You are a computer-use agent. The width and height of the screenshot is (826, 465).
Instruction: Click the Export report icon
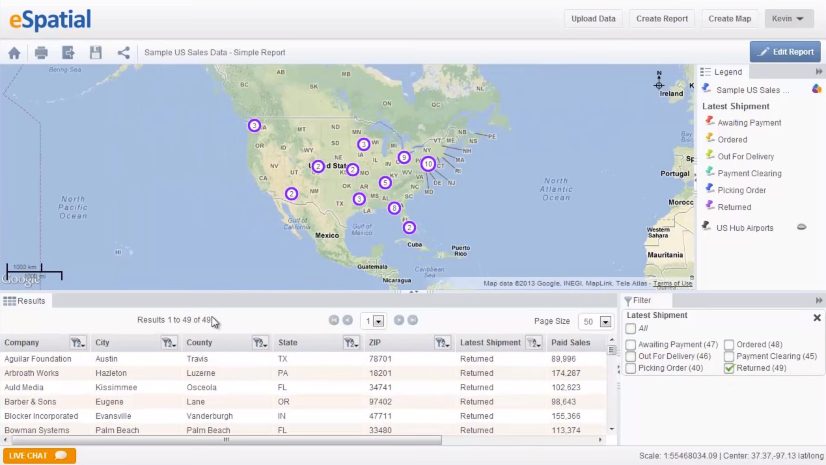[x=68, y=52]
